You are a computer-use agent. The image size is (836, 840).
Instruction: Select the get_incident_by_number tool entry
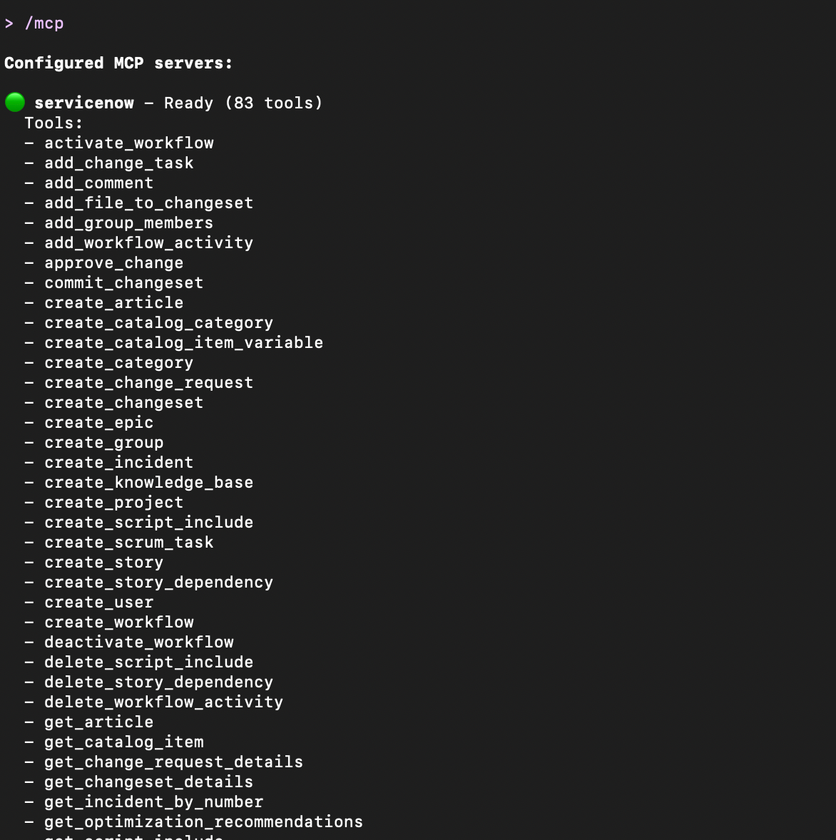tap(154, 802)
